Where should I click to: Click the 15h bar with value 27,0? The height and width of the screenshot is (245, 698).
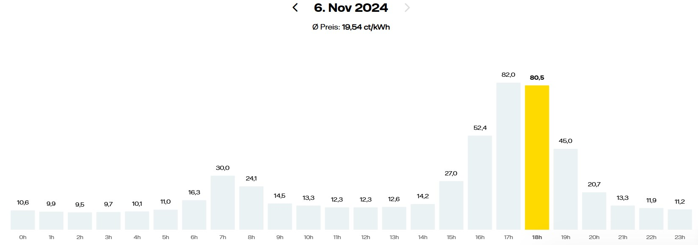pos(451,205)
